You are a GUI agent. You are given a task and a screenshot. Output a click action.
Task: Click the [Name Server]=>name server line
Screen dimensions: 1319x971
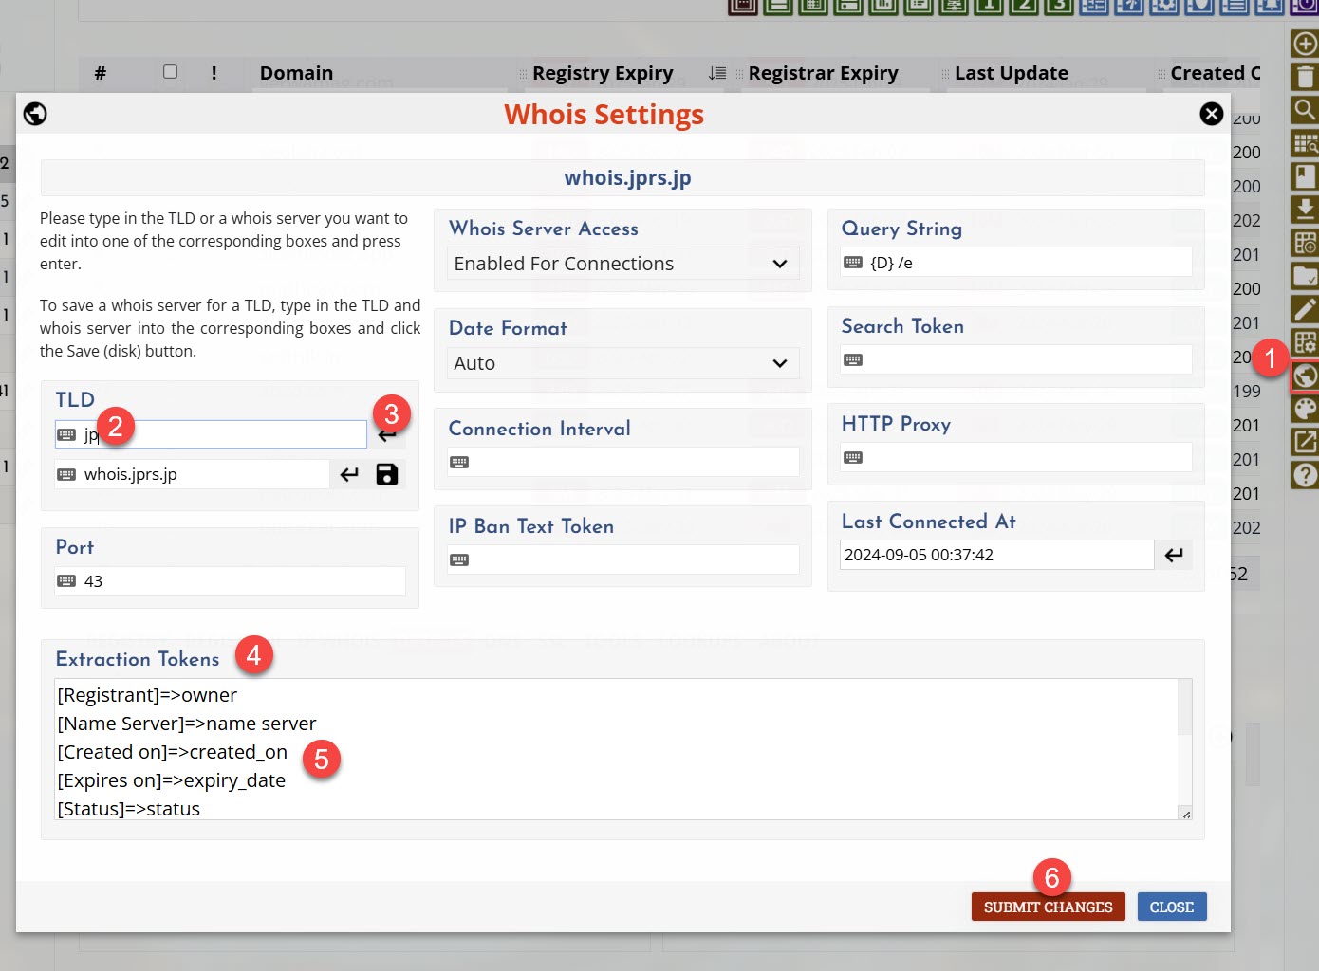pyautogui.click(x=187, y=724)
